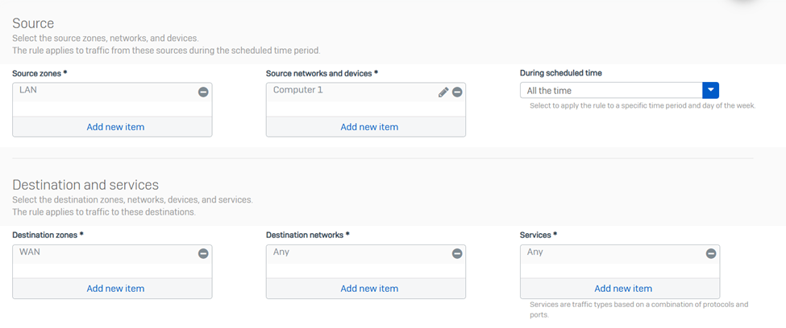Add new item to Services
Image resolution: width=786 pixels, height=328 pixels.
point(623,289)
